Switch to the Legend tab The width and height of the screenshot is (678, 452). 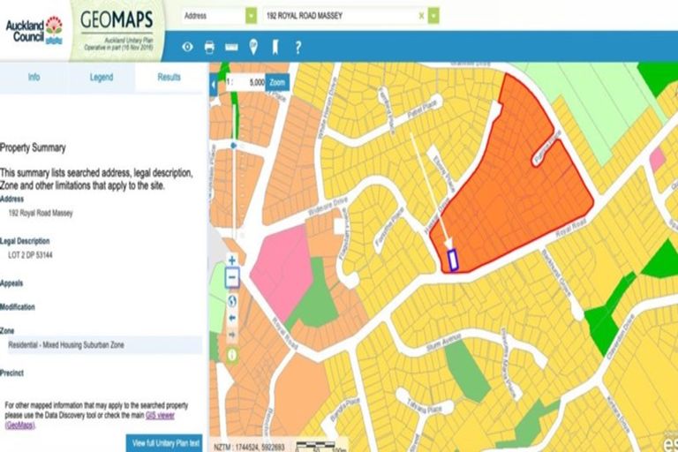pyautogui.click(x=102, y=78)
